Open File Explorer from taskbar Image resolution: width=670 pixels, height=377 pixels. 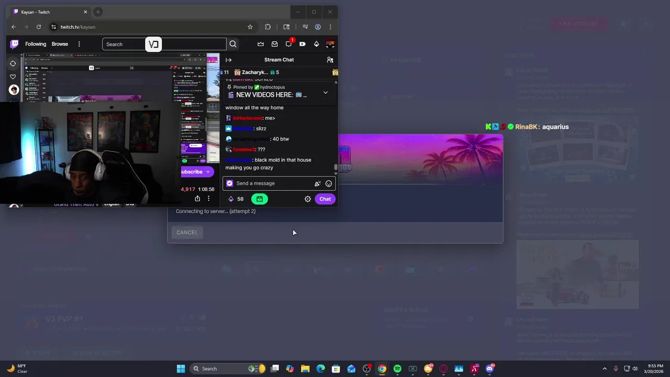point(305,369)
